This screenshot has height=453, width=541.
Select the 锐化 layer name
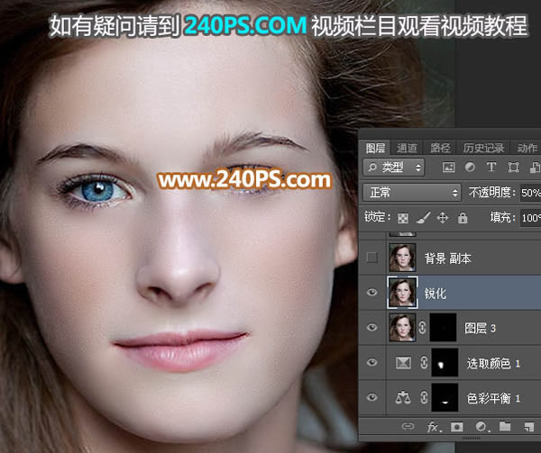436,294
